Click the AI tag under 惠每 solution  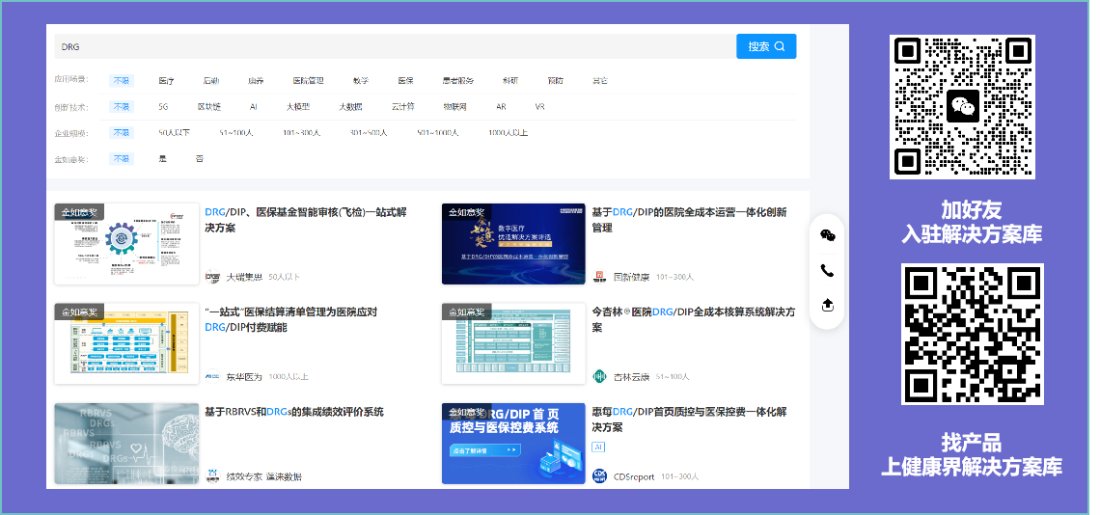pyautogui.click(x=598, y=447)
